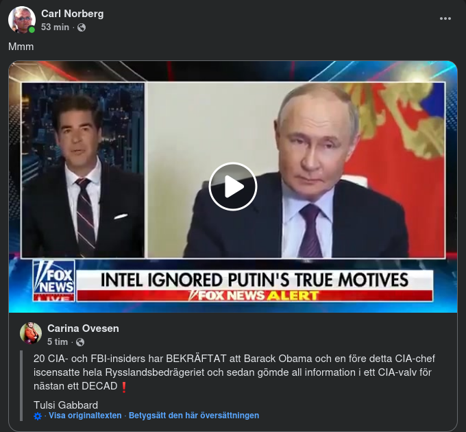
Task: Click the green online status dot on avatar
Action: [x=32, y=29]
